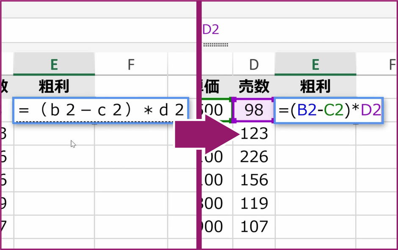Click the 粗利 header cell in right panel
398x250 pixels.
315,86
